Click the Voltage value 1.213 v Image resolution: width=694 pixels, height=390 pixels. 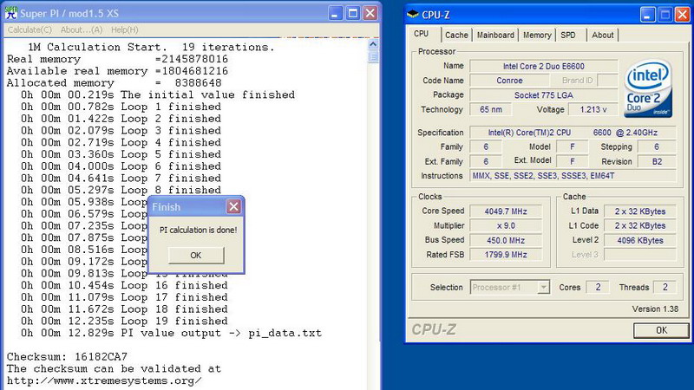pyautogui.click(x=593, y=109)
